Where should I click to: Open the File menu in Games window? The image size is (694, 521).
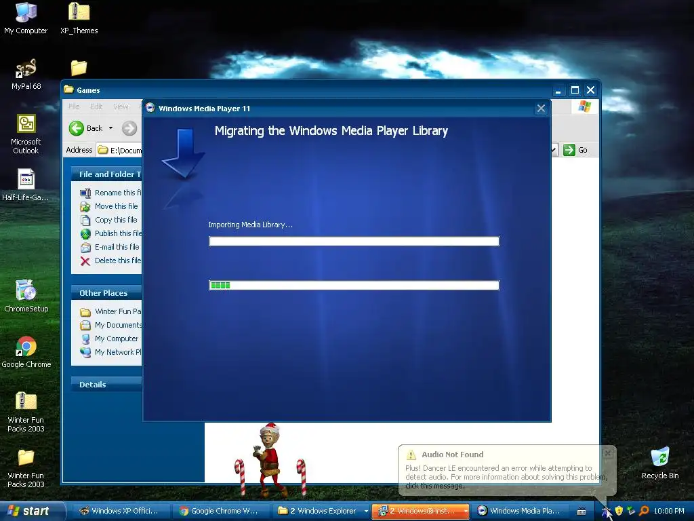pyautogui.click(x=74, y=107)
